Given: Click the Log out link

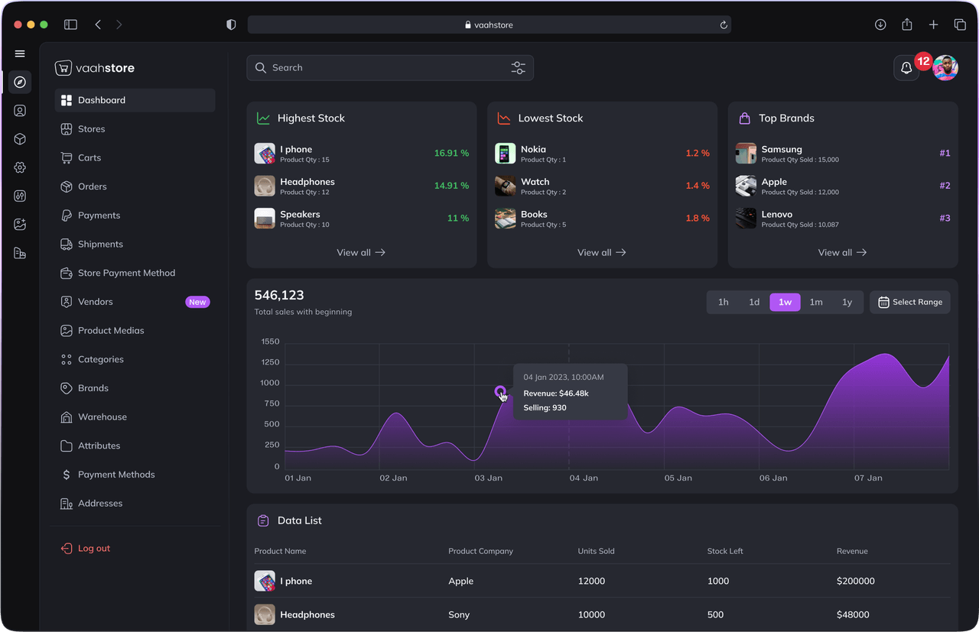Looking at the screenshot, I should tap(92, 548).
